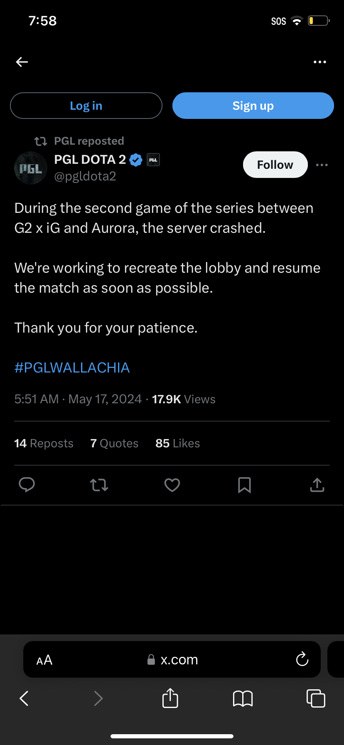This screenshot has width=344, height=745.
Task: Bookmark the post with the bookmark icon
Action: (244, 485)
